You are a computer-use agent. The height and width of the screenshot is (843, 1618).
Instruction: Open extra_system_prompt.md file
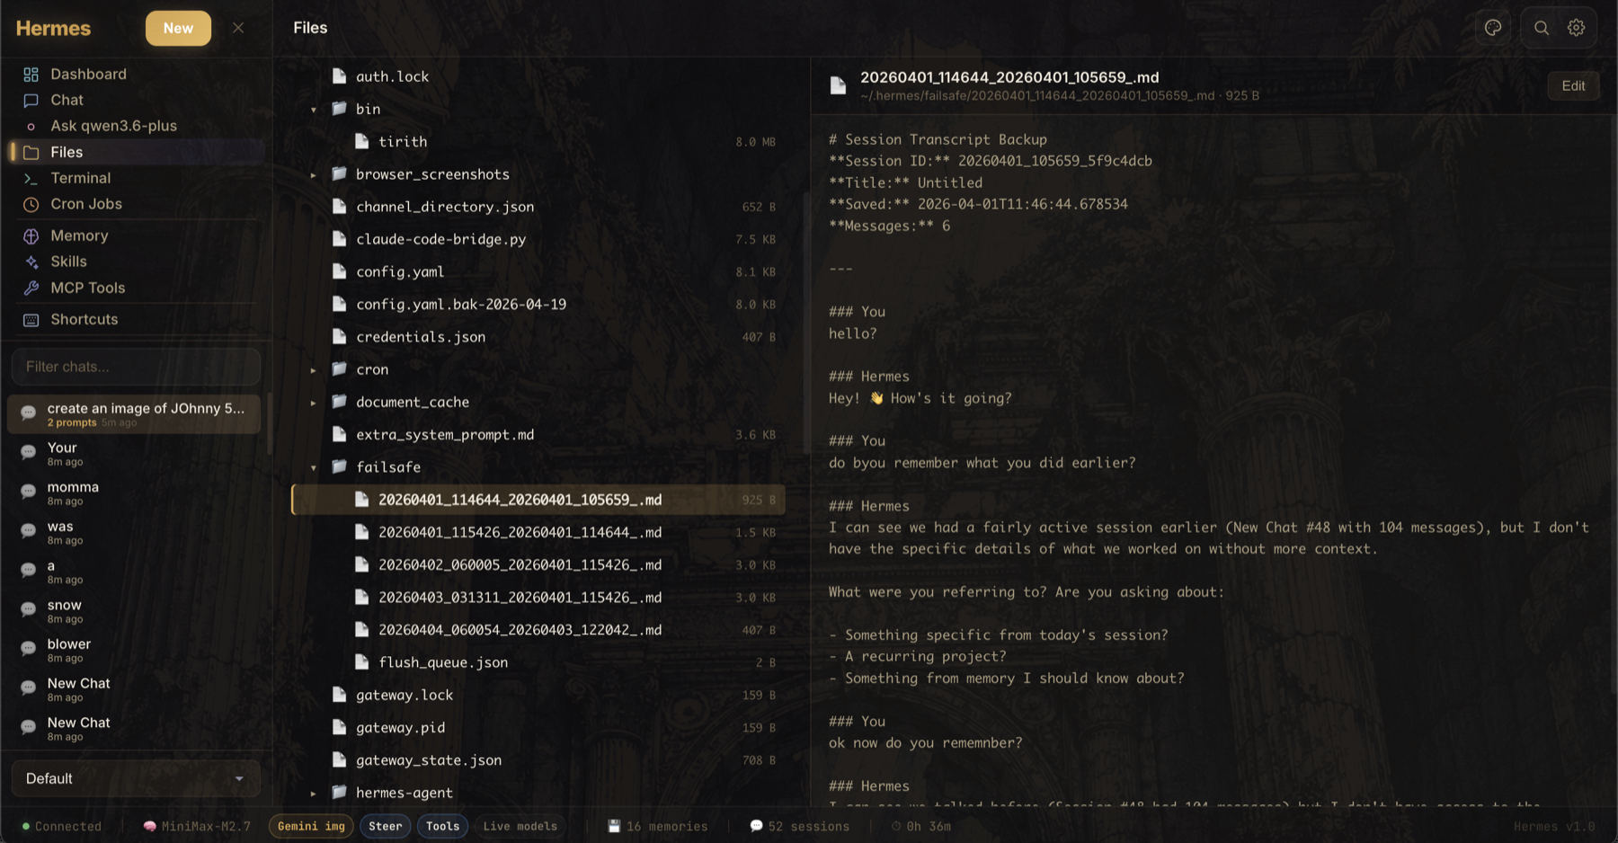coord(538,434)
